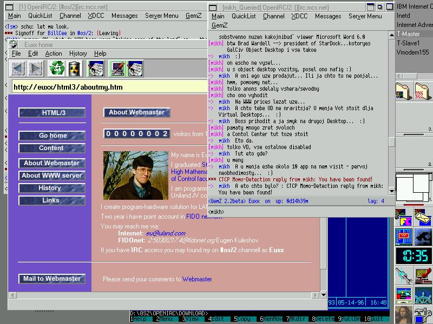Open the computer with red telephone icon
433x324 pixels.
[x=423, y=275]
